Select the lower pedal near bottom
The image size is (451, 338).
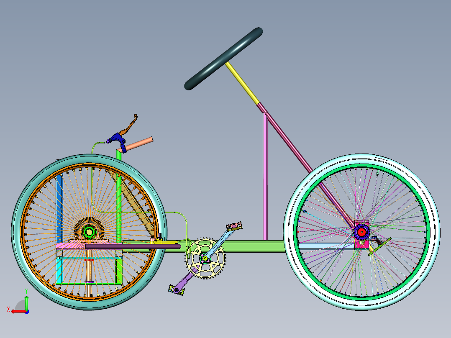[176, 290]
